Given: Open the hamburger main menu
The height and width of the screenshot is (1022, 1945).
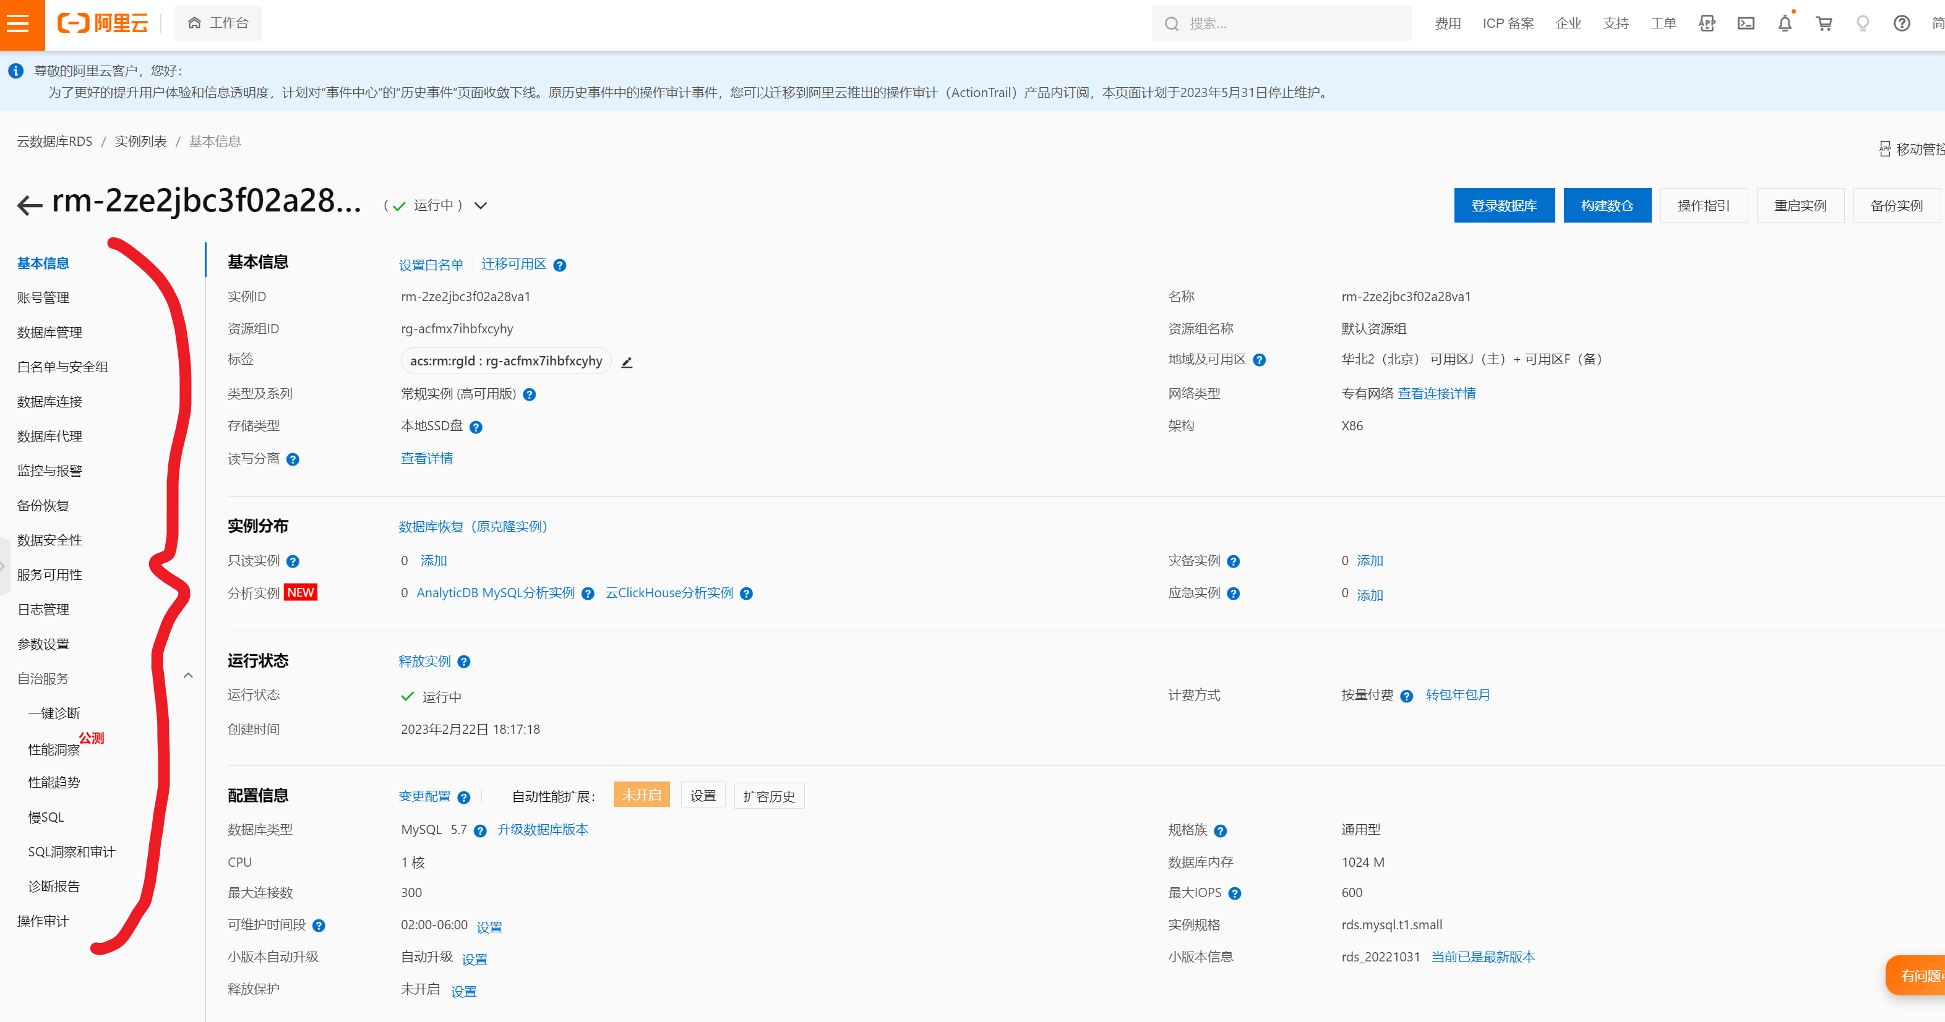Looking at the screenshot, I should [x=18, y=23].
